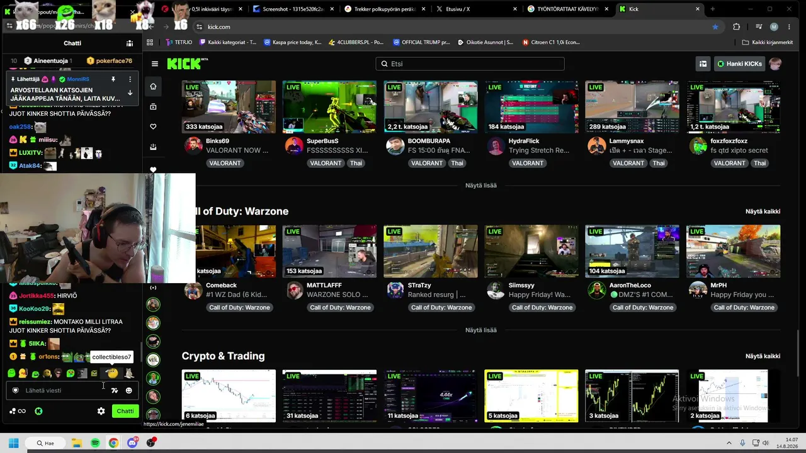Click the green Kick K icon below chat

tap(38, 411)
